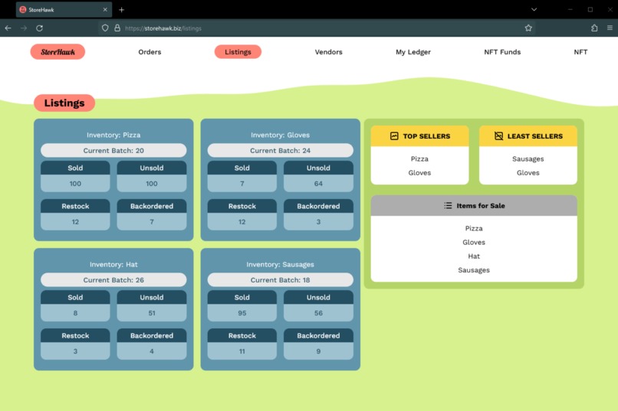Select the Listings nav item
The image size is (618, 411).
(x=238, y=52)
